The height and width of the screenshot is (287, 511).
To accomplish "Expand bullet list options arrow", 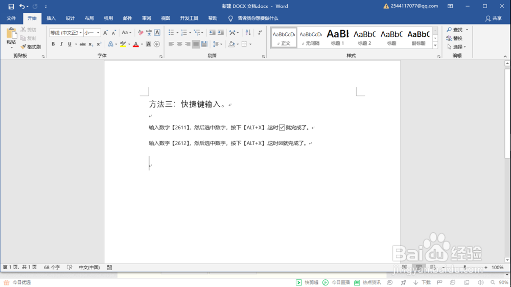I will pos(177,33).
